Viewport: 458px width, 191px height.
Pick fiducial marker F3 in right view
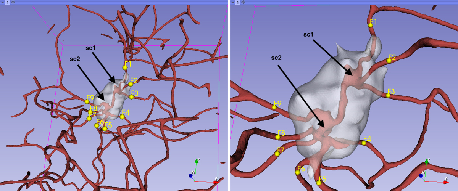[x=388, y=95]
